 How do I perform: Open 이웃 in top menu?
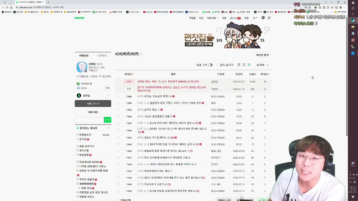201,18
